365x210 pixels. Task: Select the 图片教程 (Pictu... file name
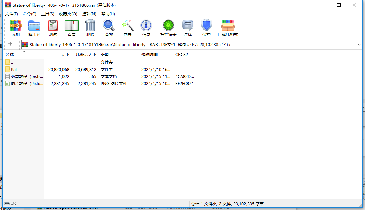[x=27, y=84]
